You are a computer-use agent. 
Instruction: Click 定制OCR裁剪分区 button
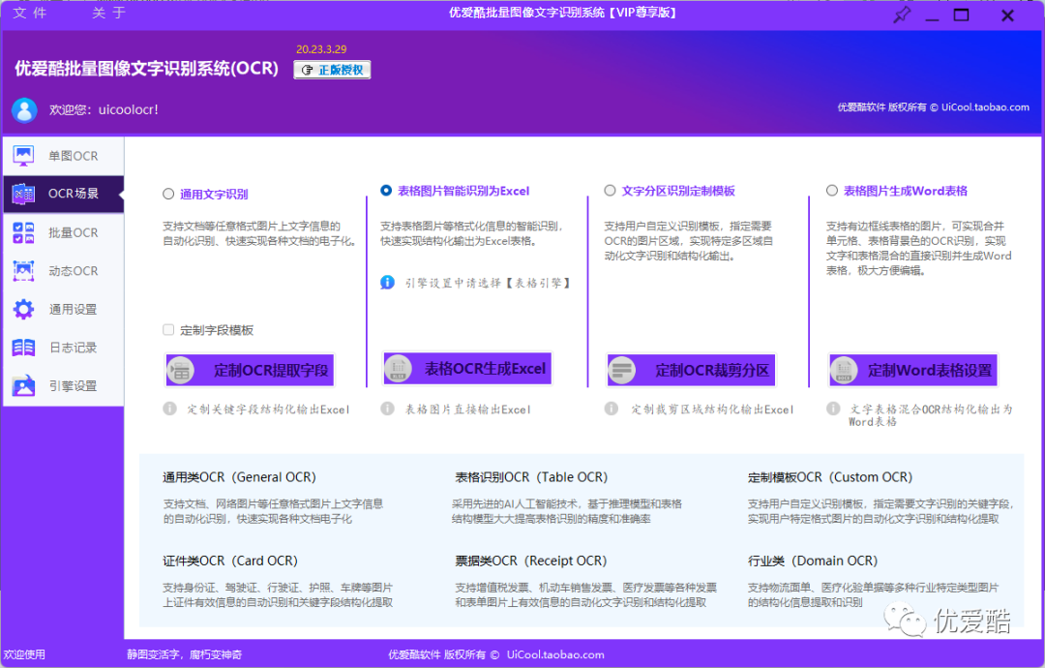point(692,370)
